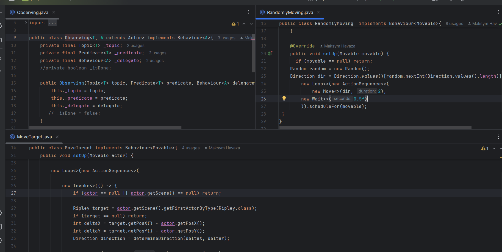The height and width of the screenshot is (252, 502).
Task: Click line number 9 in Observing.java gutter
Action: point(15,38)
